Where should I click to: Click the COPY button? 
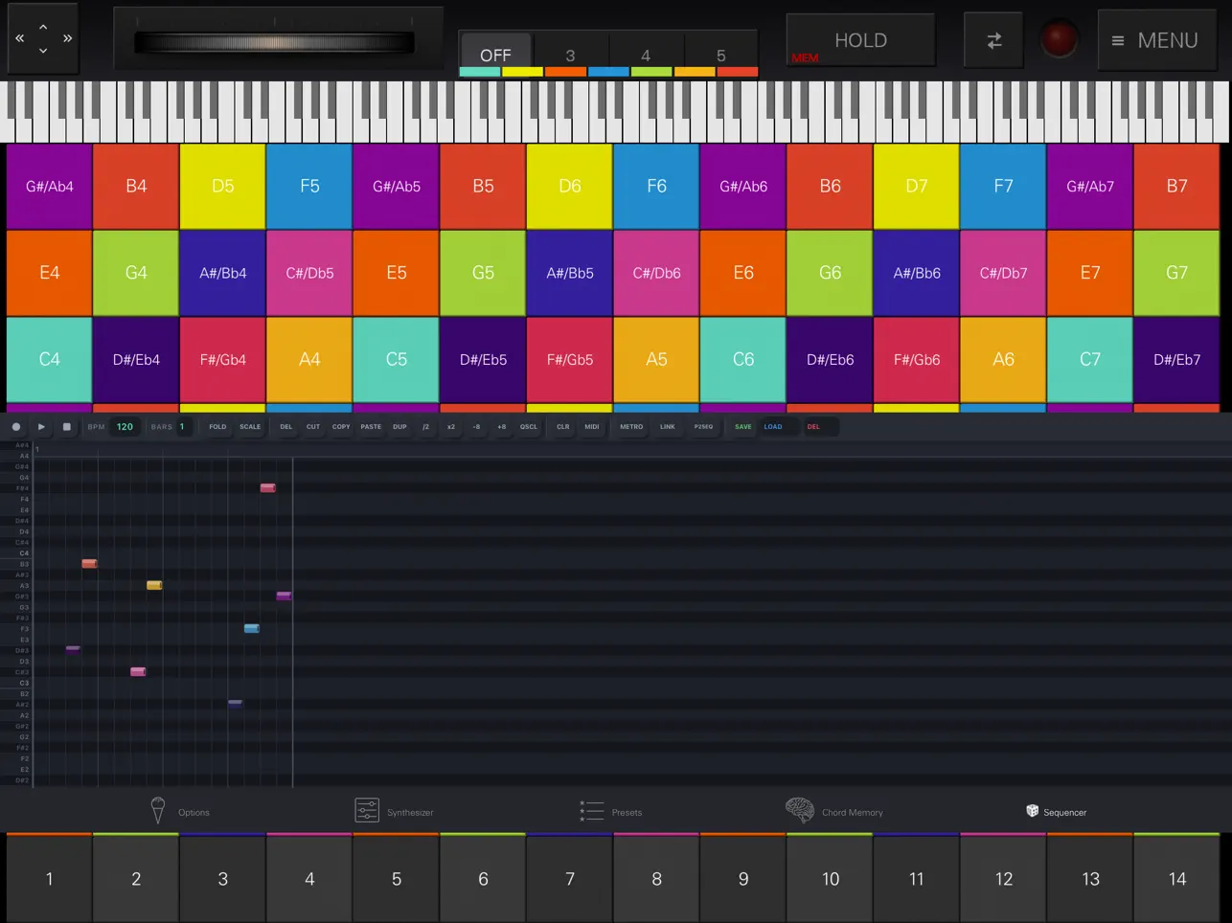pyautogui.click(x=341, y=427)
